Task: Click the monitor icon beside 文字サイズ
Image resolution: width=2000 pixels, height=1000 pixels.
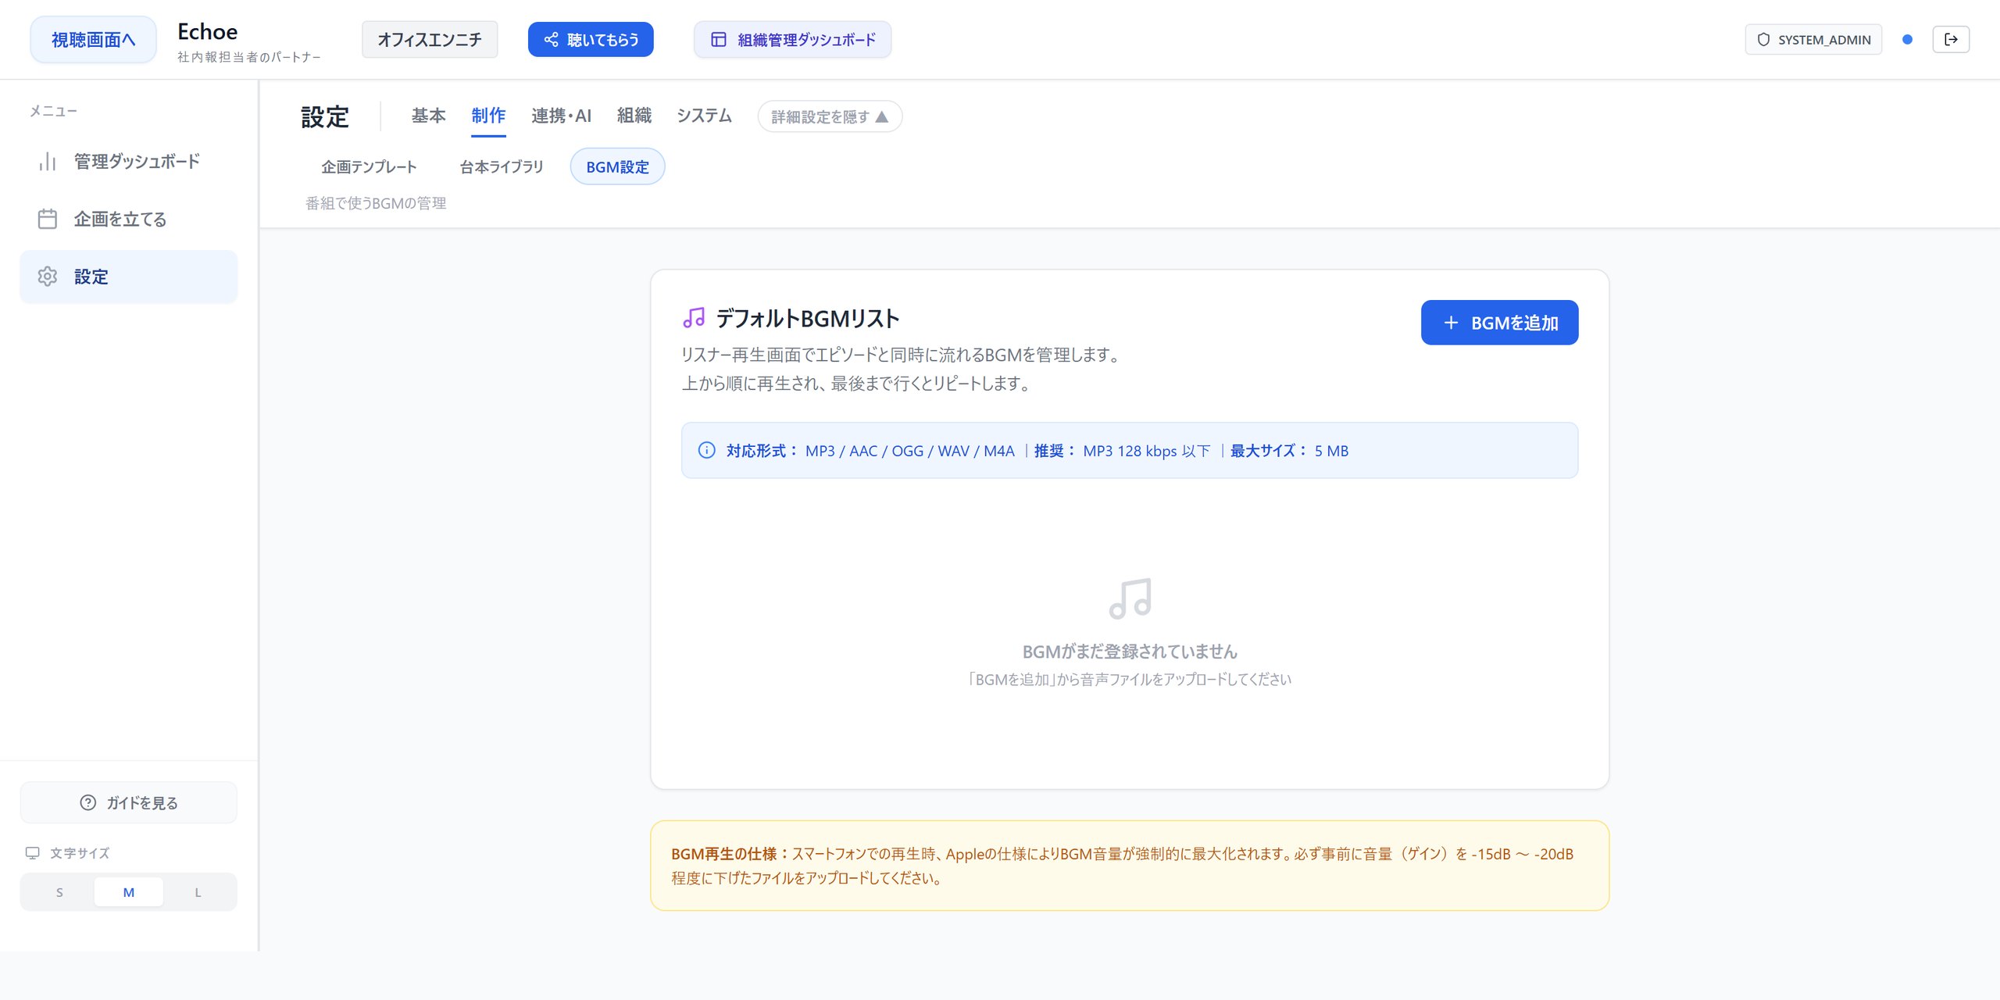Action: coord(33,853)
